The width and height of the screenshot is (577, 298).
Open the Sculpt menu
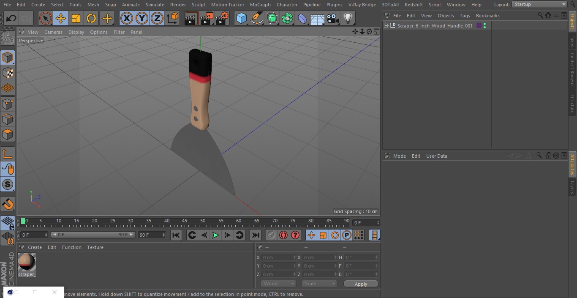[198, 5]
